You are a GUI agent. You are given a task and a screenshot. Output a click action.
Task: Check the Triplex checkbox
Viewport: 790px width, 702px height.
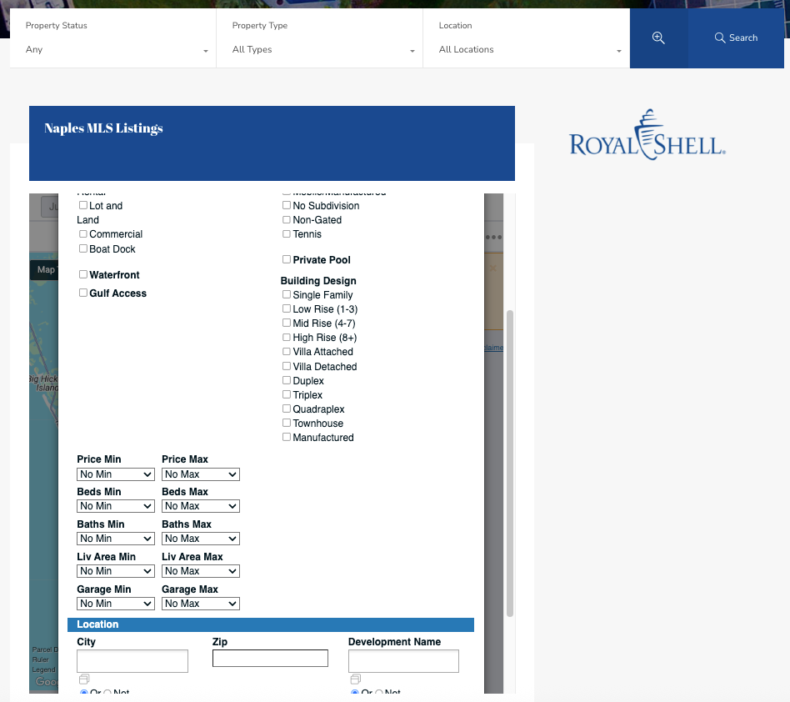click(x=287, y=394)
